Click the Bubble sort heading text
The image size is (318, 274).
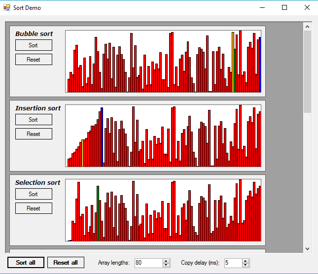(x=34, y=34)
